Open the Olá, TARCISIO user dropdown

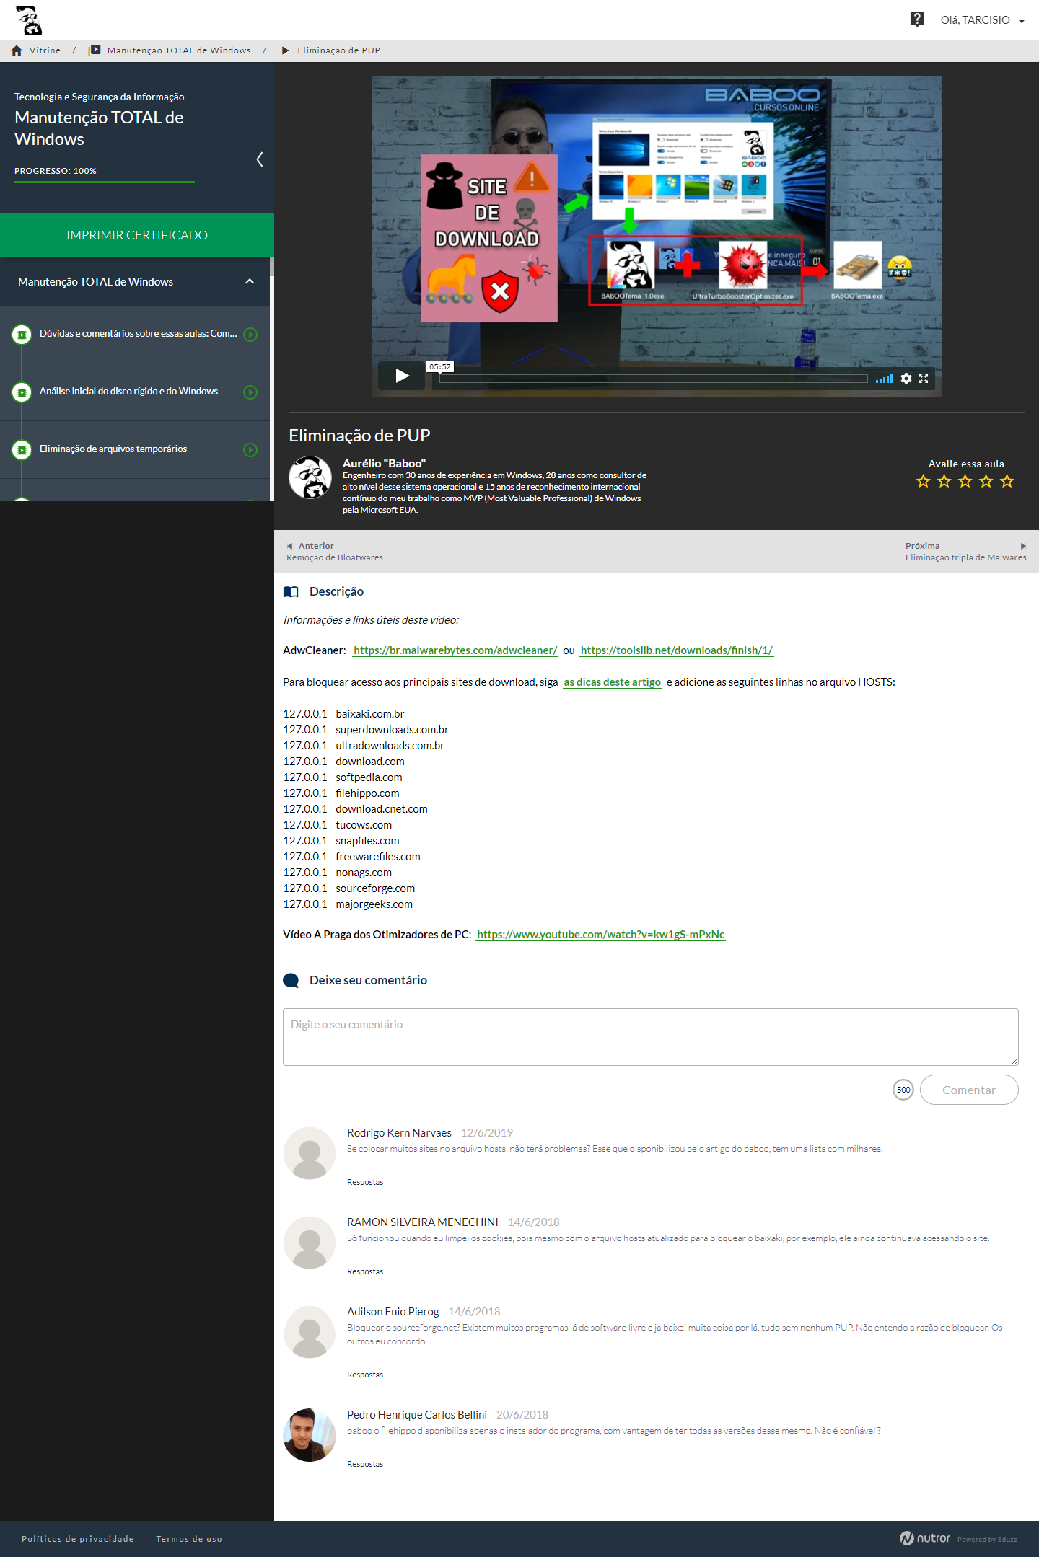981,20
